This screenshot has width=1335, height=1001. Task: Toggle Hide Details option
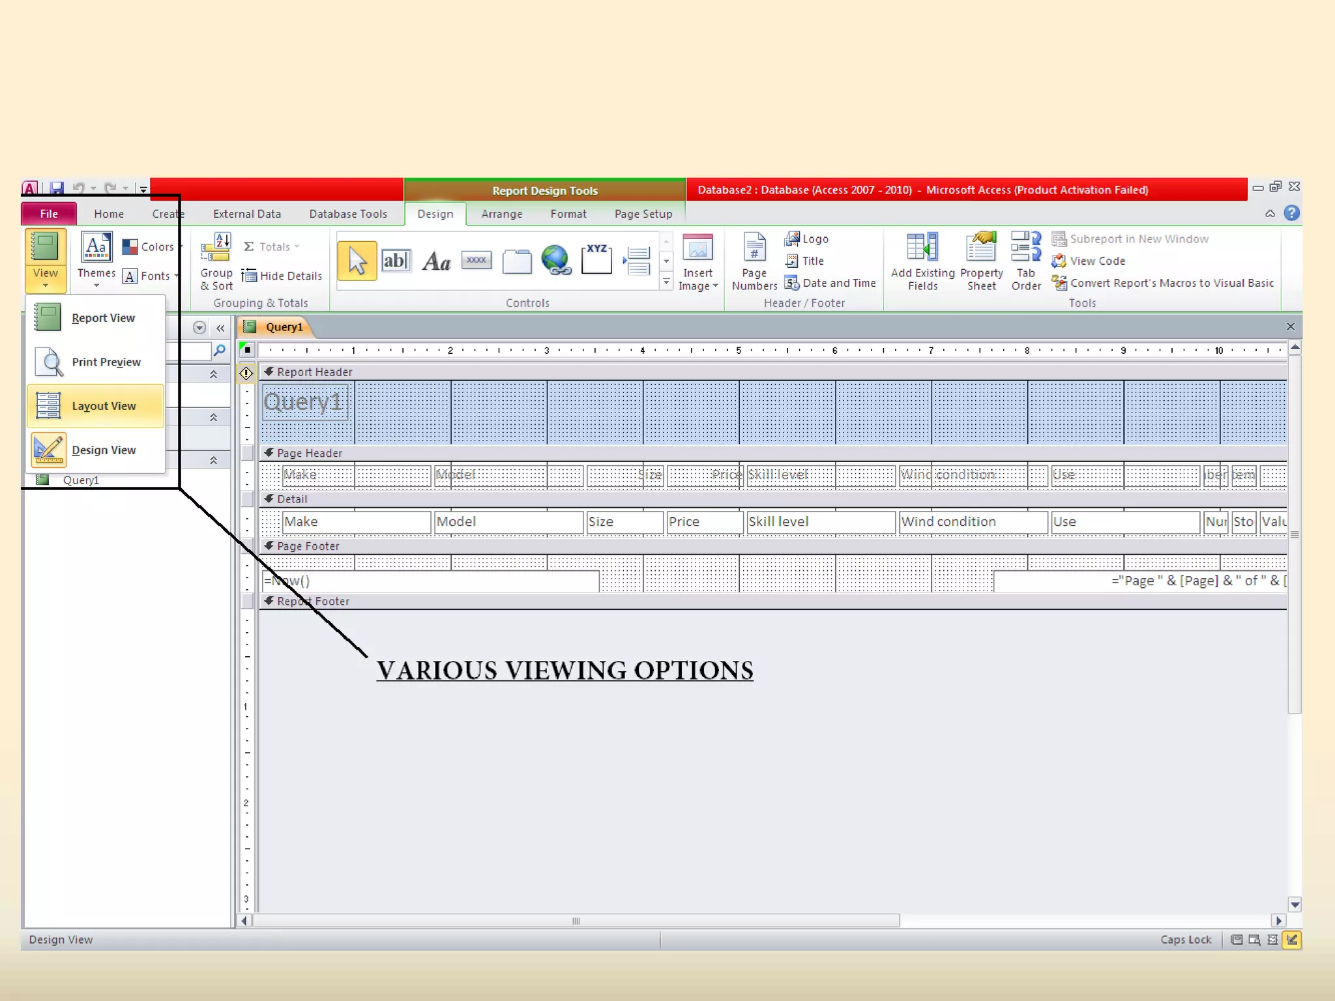tap(282, 276)
